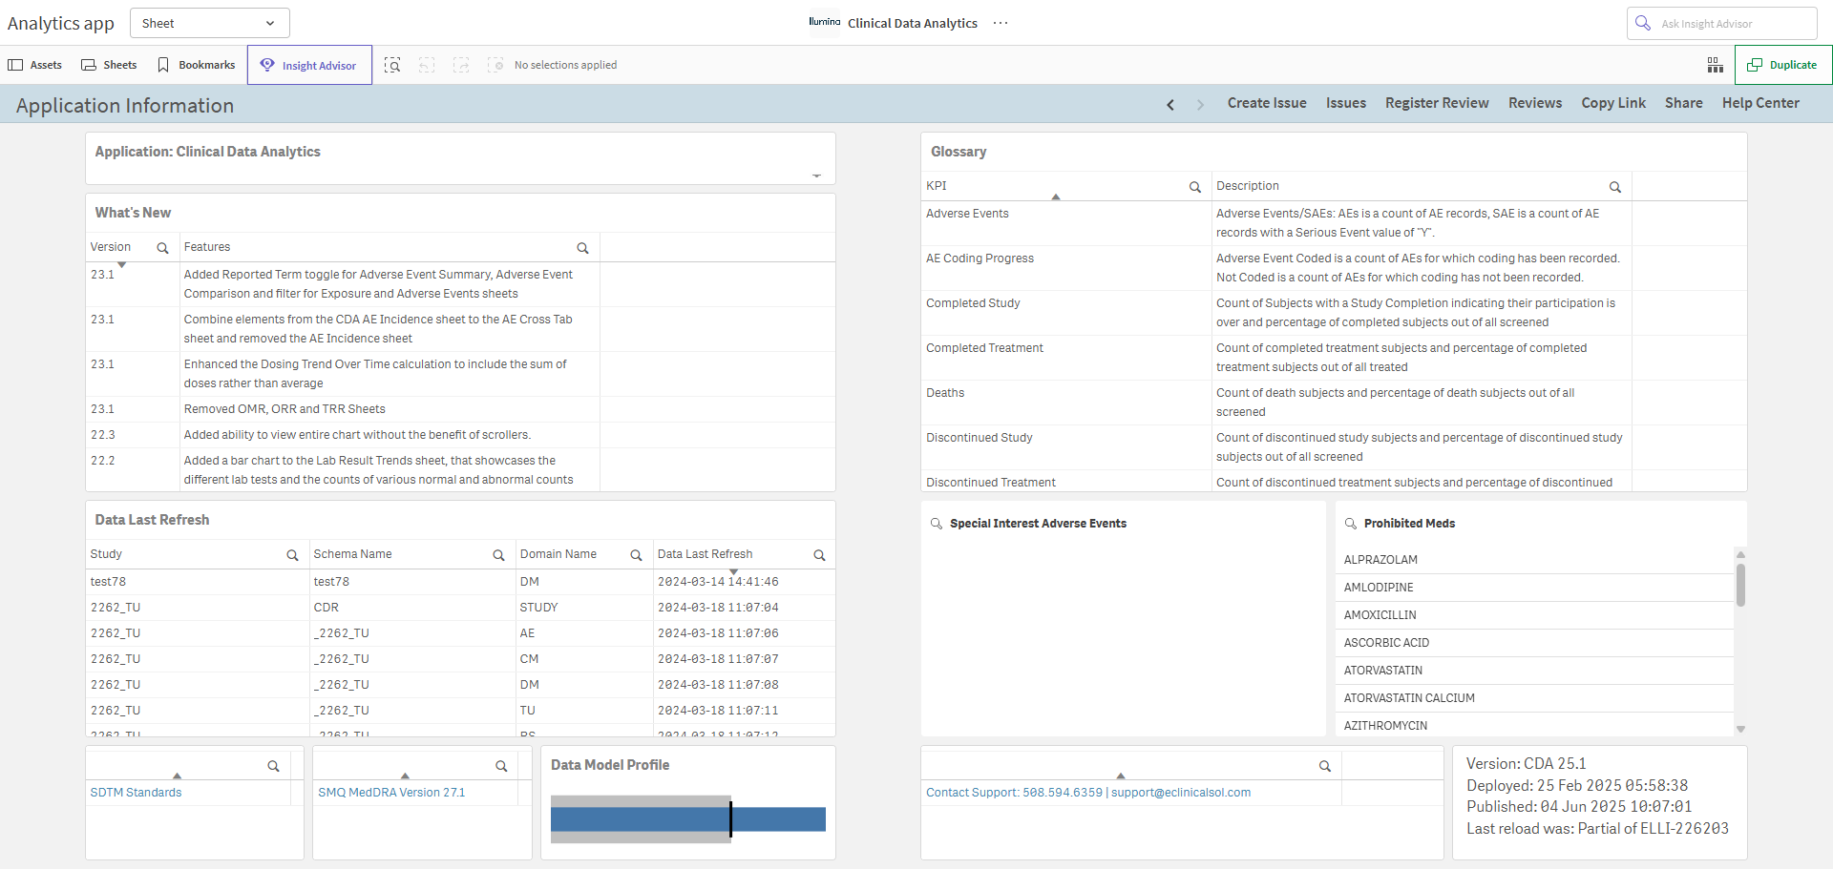Step back in selections
Image resolution: width=1833 pixels, height=869 pixels.
(427, 65)
